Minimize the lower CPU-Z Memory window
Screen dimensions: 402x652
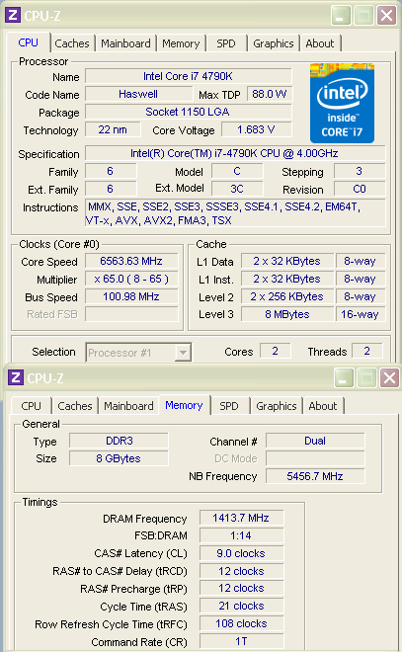pyautogui.click(x=344, y=378)
